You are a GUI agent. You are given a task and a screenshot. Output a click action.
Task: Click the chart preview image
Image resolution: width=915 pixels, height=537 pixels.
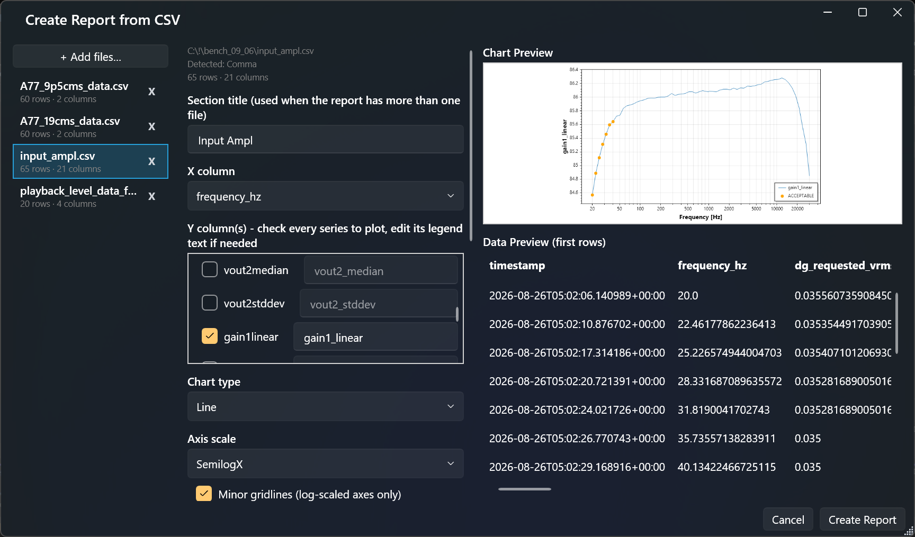(x=693, y=143)
